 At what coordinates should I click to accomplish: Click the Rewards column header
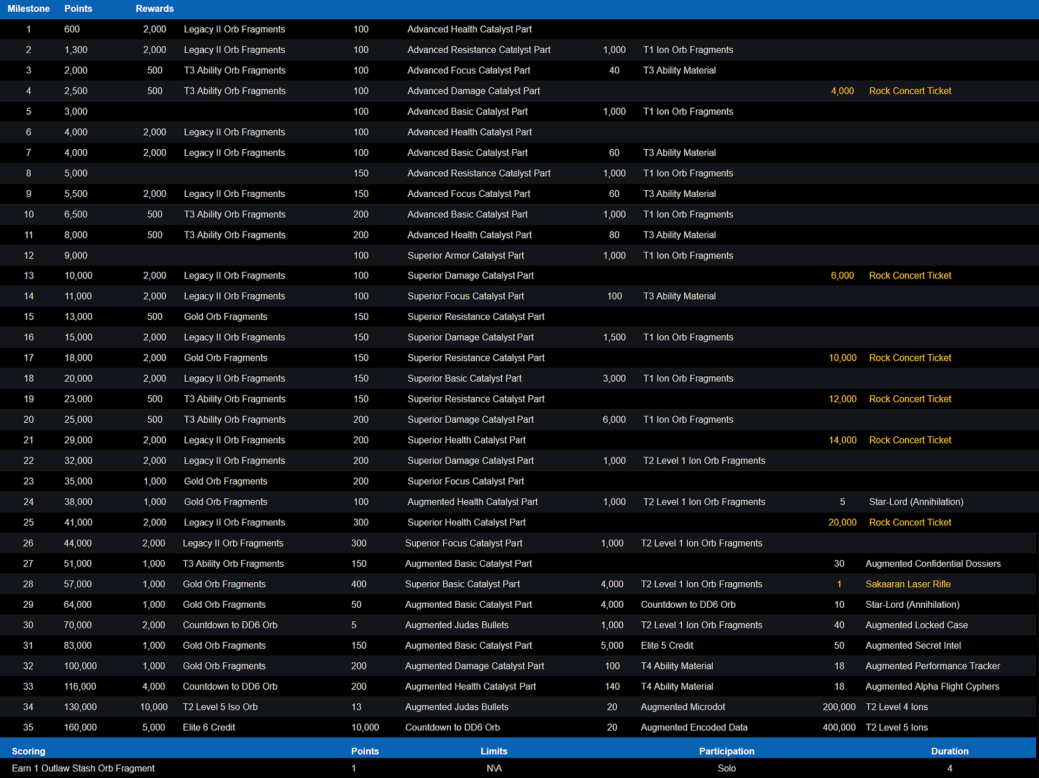point(155,9)
